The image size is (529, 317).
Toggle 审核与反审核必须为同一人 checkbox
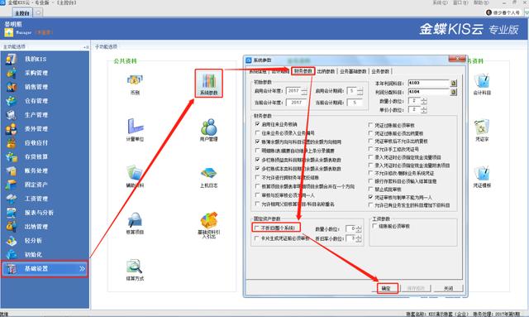pos(258,195)
